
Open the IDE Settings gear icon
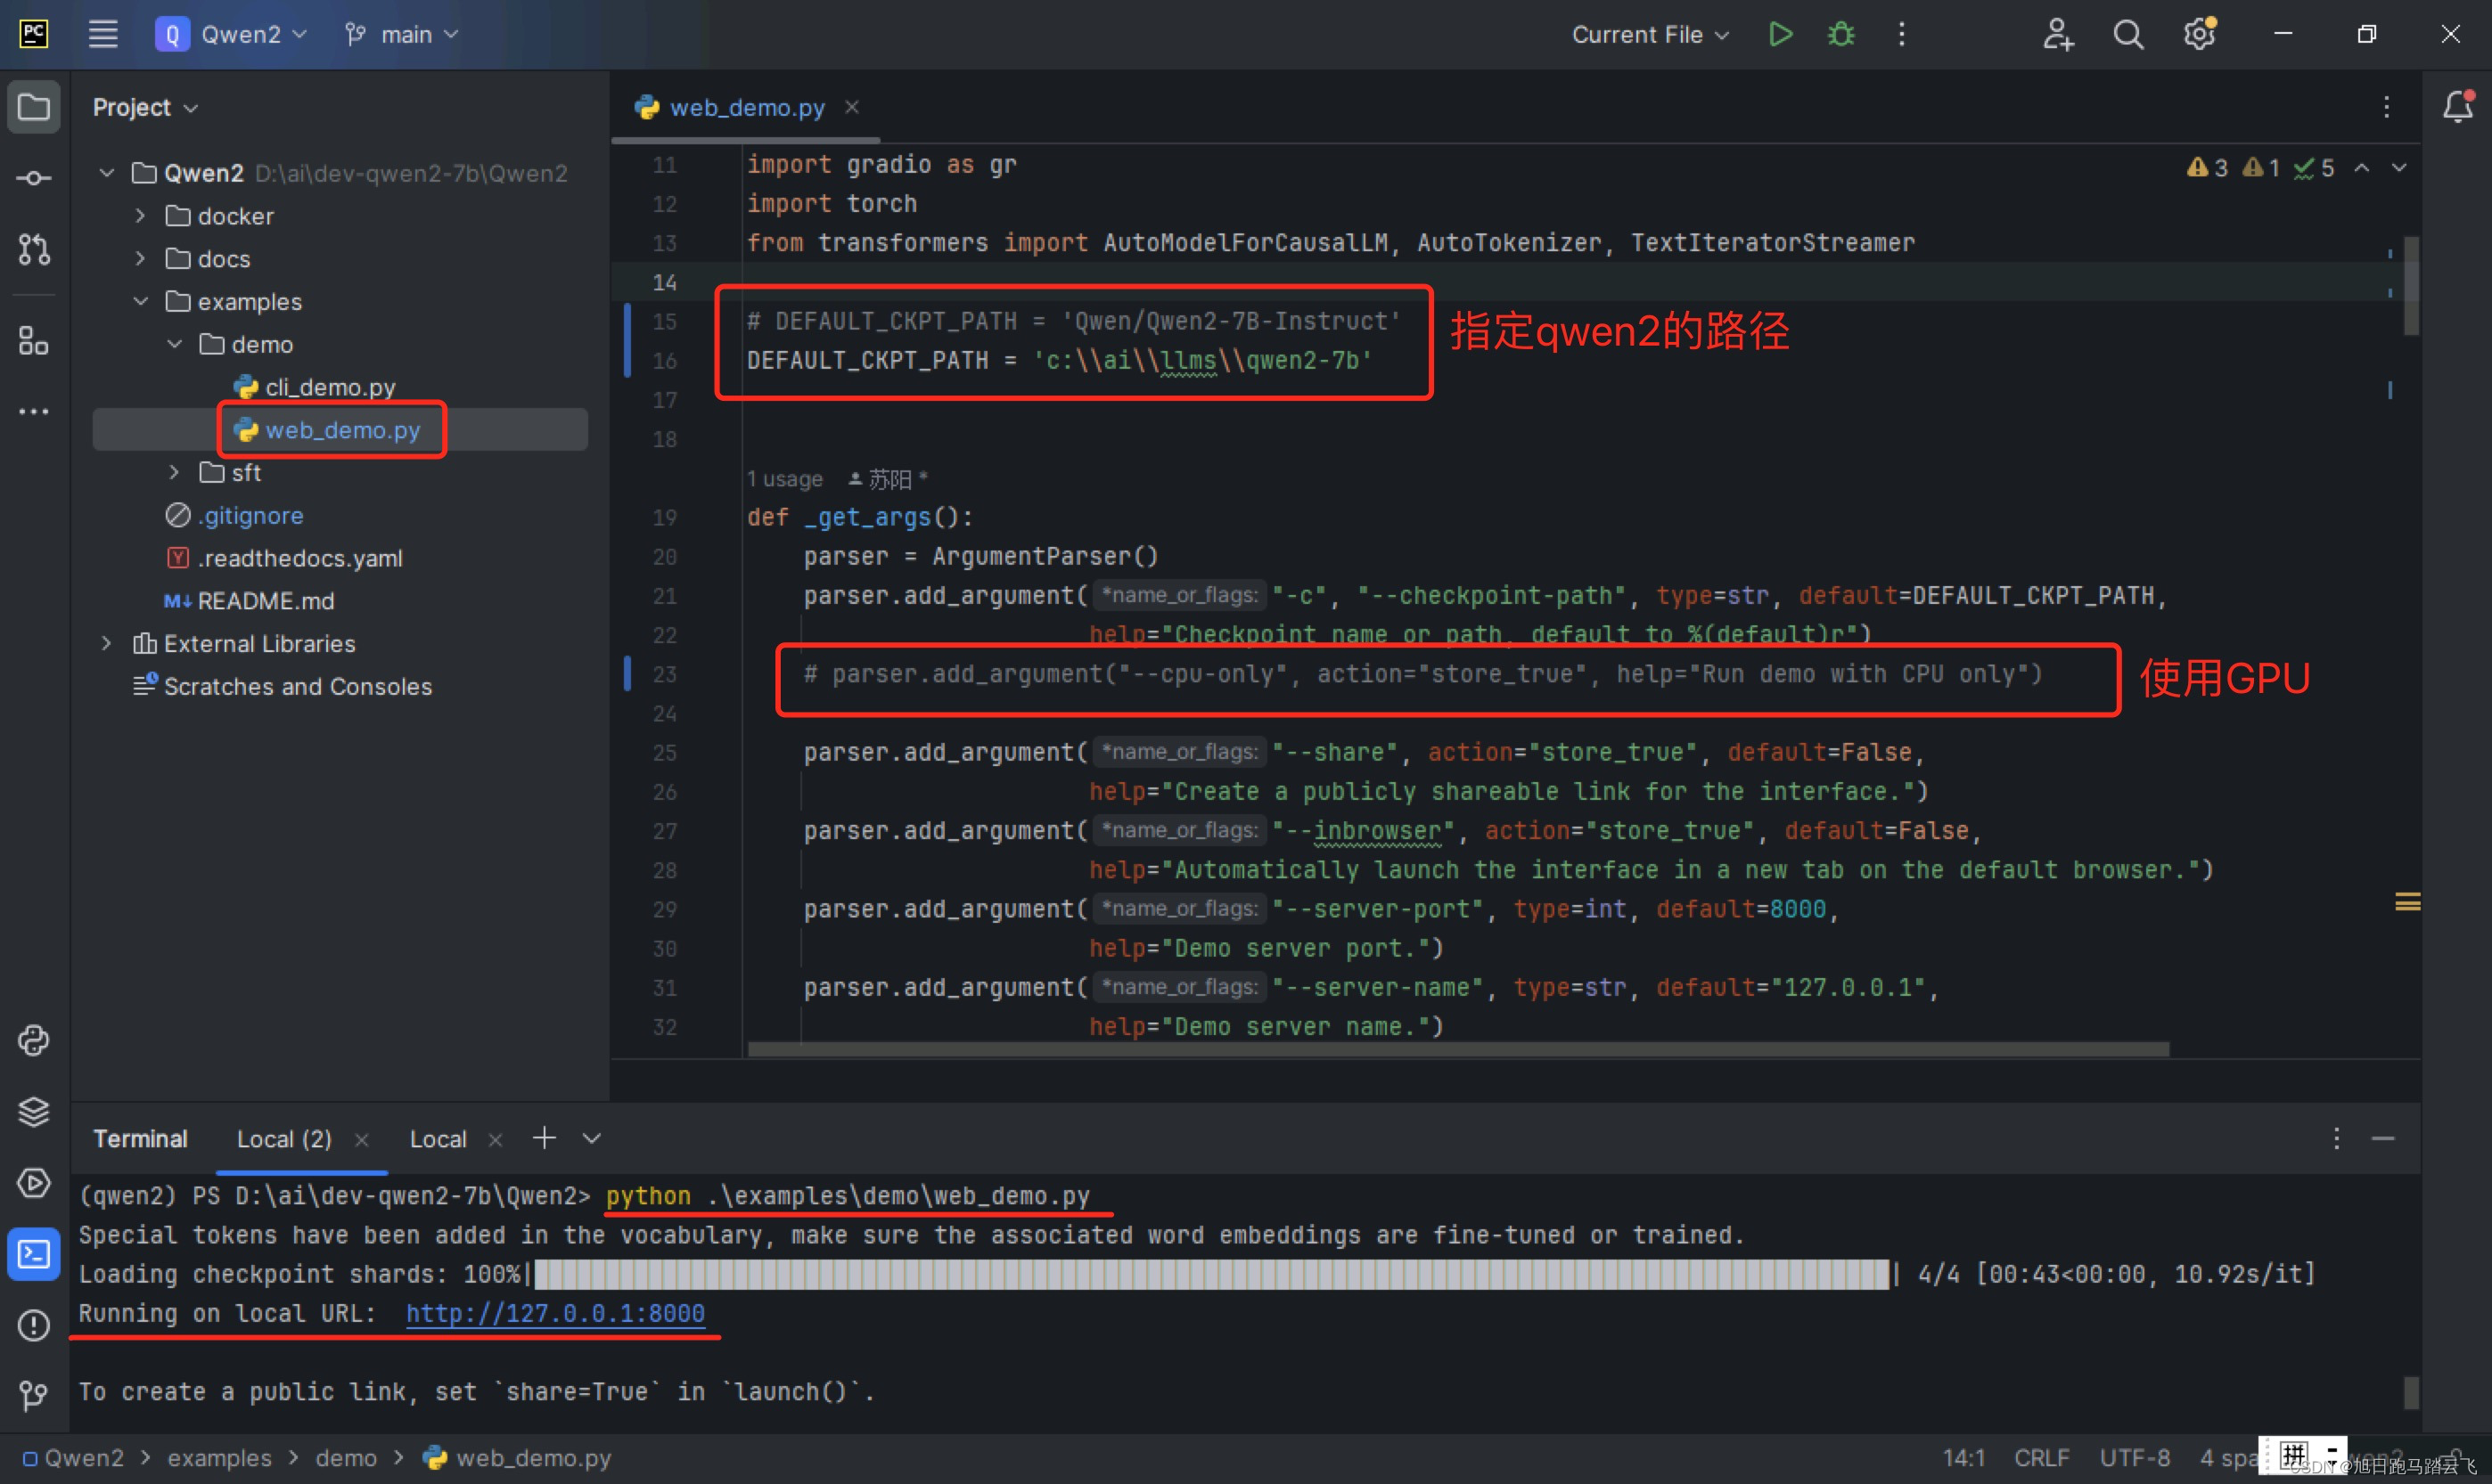click(2199, 34)
